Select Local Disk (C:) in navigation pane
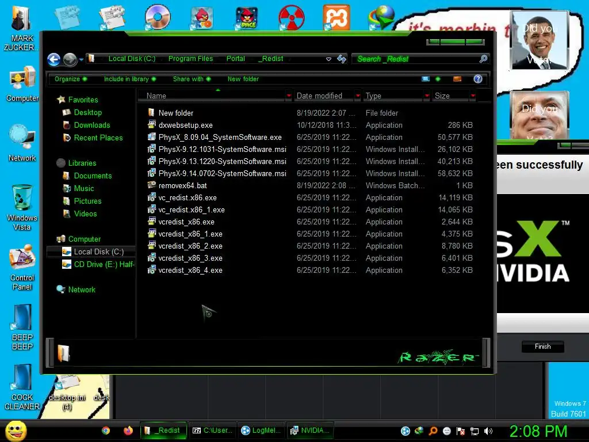 point(91,252)
